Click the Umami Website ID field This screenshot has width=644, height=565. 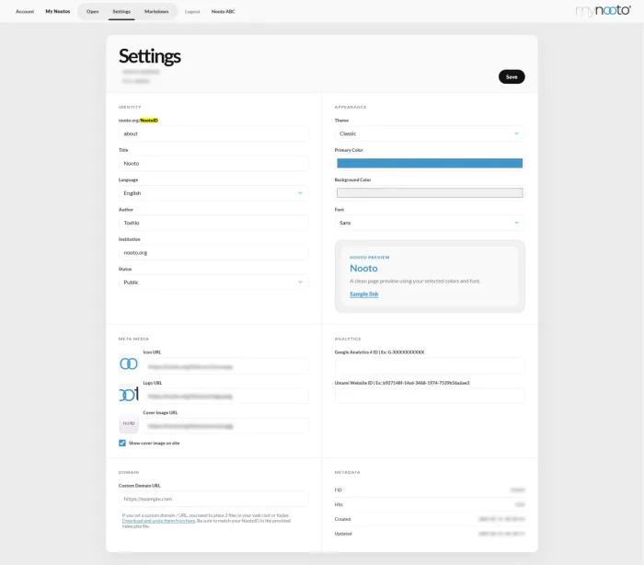(x=430, y=396)
